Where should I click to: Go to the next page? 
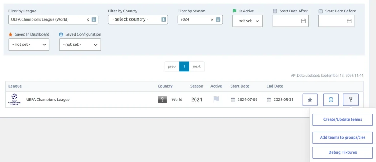(197, 67)
